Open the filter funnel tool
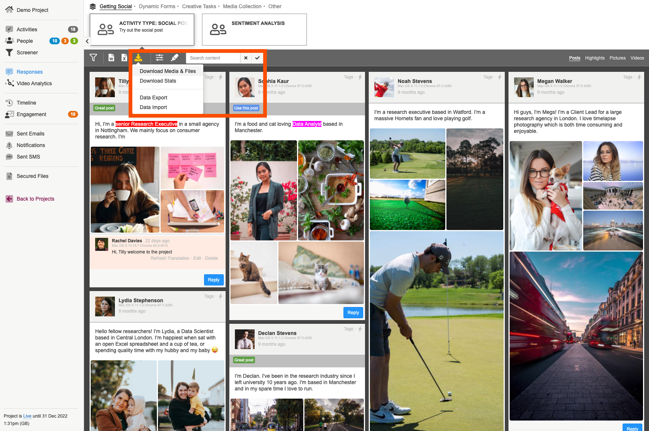This screenshot has height=431, width=649. click(93, 58)
